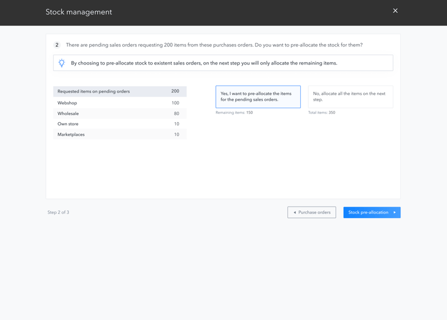Viewport: 447px width, 320px height.
Task: Click the Remaining items: 150 label
Action: click(234, 113)
